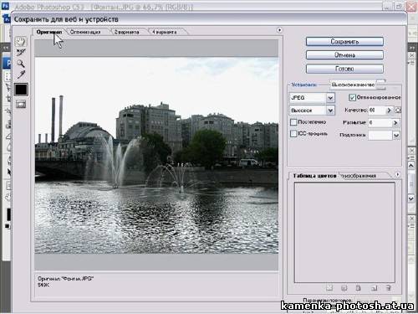The height and width of the screenshot is (314, 418).
Task: Click the fountain preview image
Action: click(156, 155)
